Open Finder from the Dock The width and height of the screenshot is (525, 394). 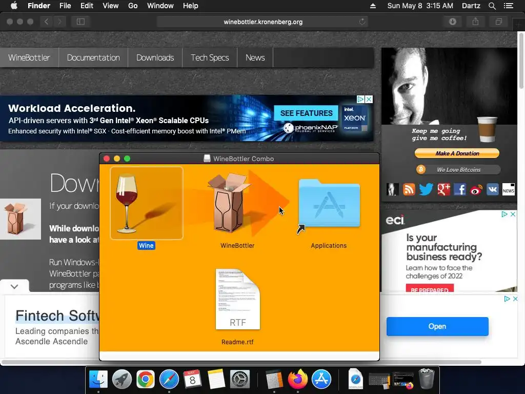pyautogui.click(x=98, y=379)
